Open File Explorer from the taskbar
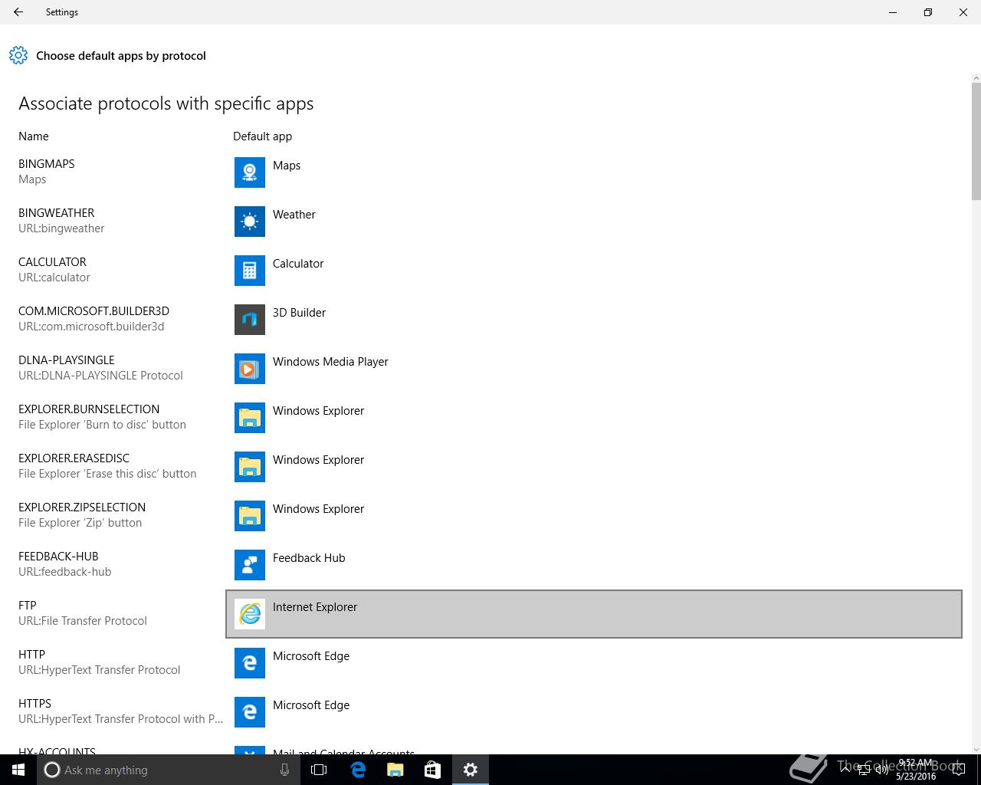981x785 pixels. [395, 770]
